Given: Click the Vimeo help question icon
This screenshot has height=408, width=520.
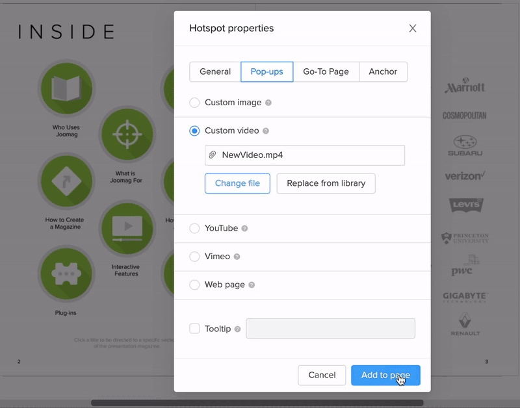Looking at the screenshot, I should [237, 257].
